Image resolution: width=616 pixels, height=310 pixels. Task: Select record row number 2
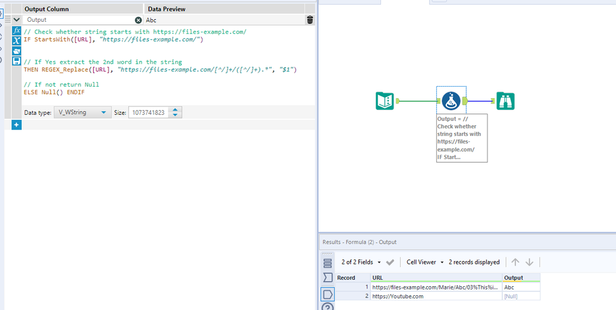[x=353, y=297]
